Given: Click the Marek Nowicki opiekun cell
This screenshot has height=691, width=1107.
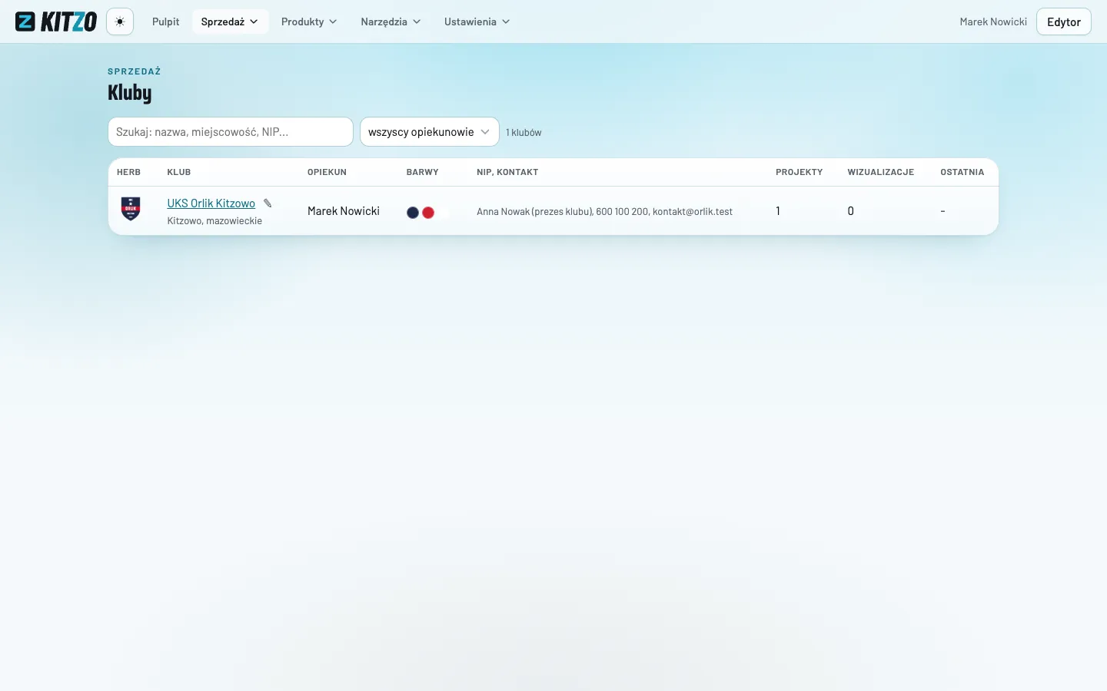Looking at the screenshot, I should coord(344,211).
